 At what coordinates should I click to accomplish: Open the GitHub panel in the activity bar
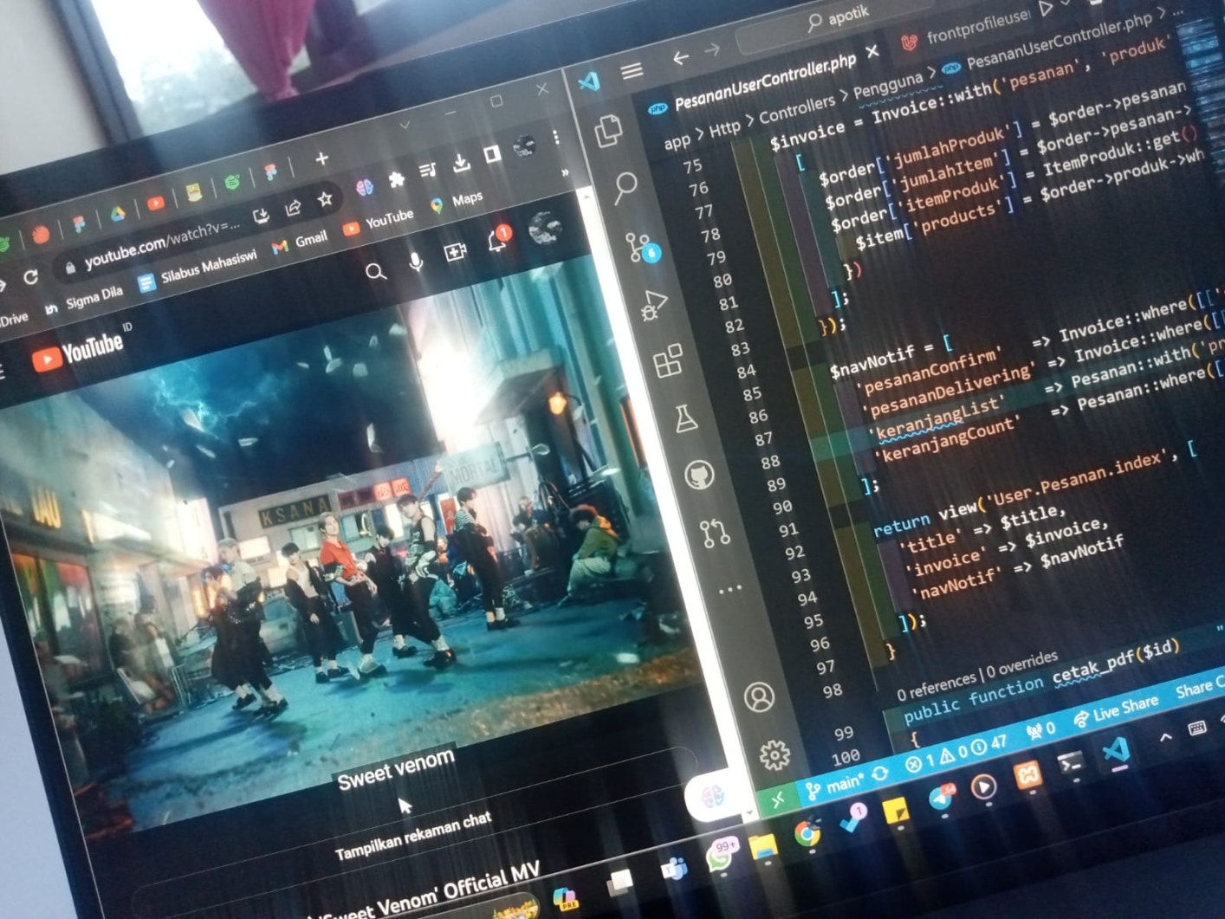[x=699, y=475]
